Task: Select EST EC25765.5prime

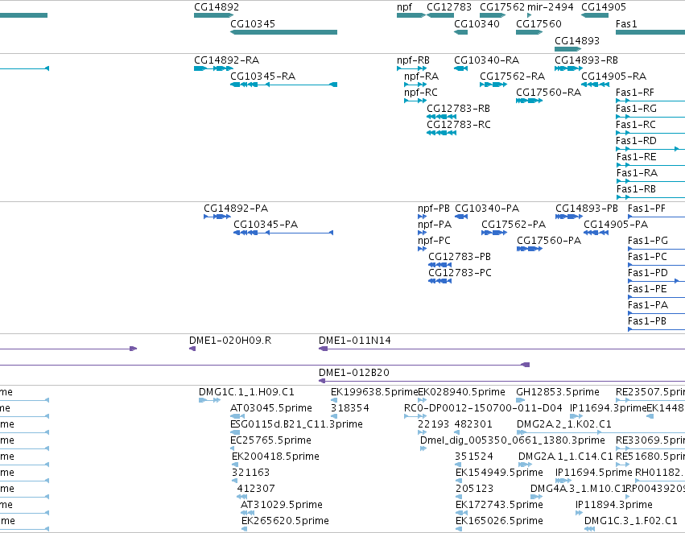Action: [270, 440]
